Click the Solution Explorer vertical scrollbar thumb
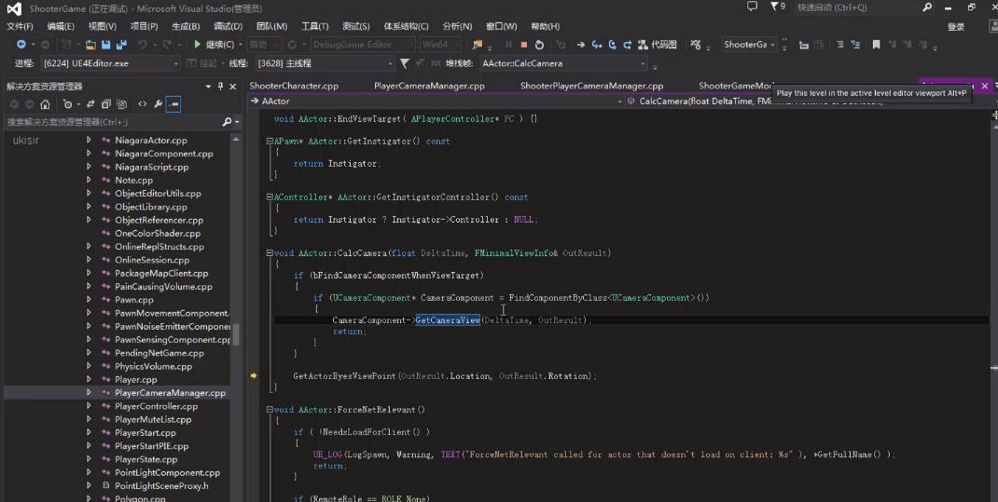The height and width of the screenshot is (502, 998). click(236, 334)
